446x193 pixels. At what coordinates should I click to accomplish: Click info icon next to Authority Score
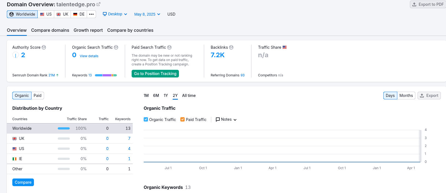pyautogui.click(x=44, y=47)
